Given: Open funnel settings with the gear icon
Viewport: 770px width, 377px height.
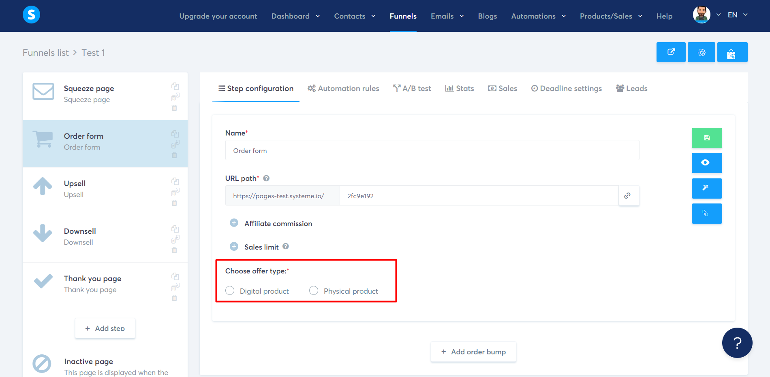Looking at the screenshot, I should [x=702, y=52].
